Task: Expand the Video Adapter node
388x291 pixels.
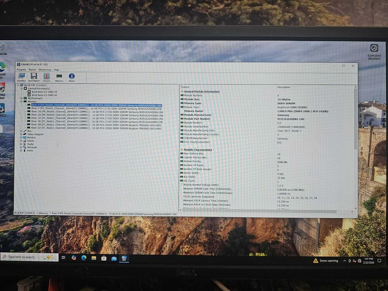Action: coord(21,134)
